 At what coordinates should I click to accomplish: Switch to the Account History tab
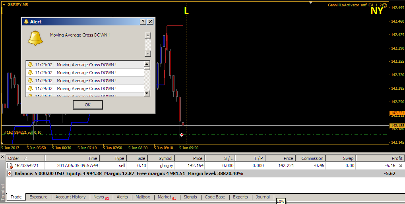[x=70, y=197]
